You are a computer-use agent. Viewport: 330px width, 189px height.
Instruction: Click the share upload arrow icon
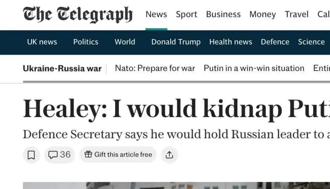pos(169,155)
